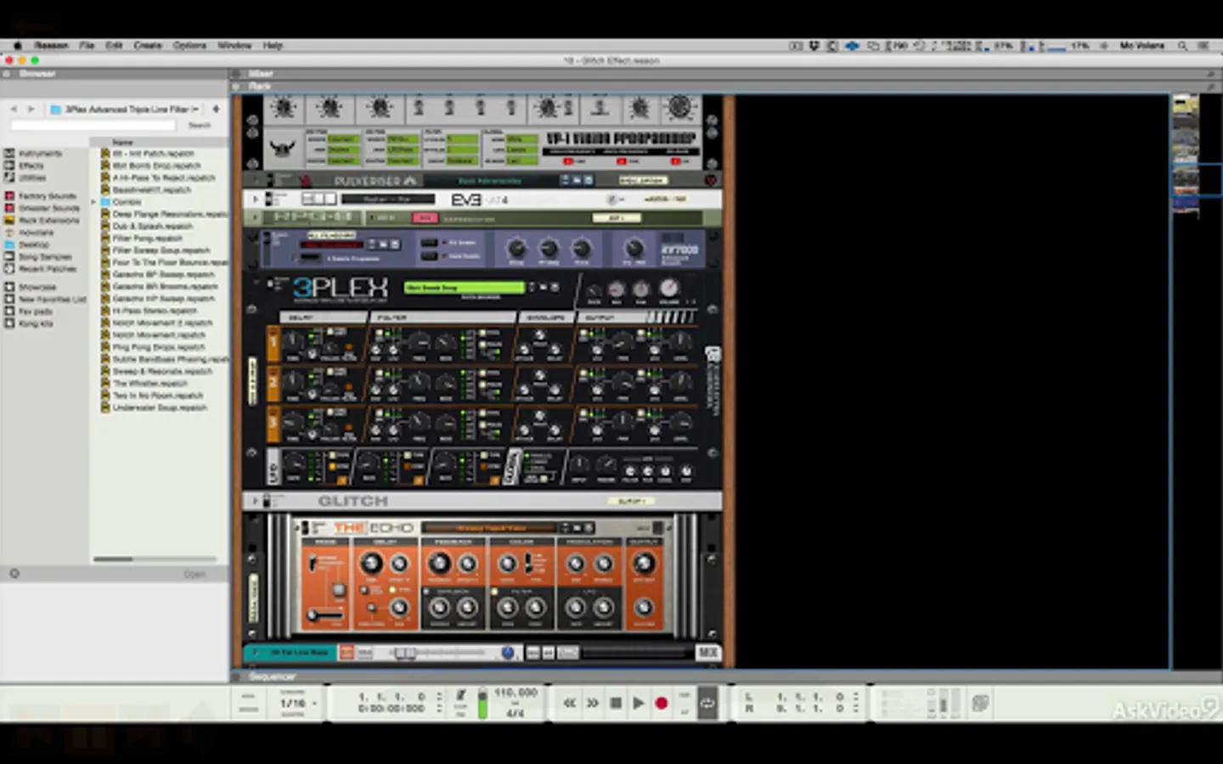The height and width of the screenshot is (764, 1223).
Task: Expand the Combis folder in the browser
Action: click(x=94, y=202)
